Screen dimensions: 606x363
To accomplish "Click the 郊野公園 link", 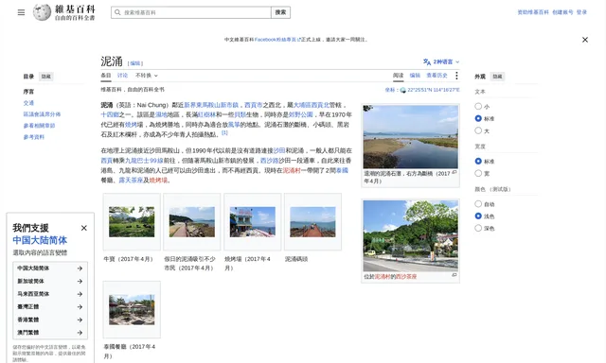I will coord(301,114).
